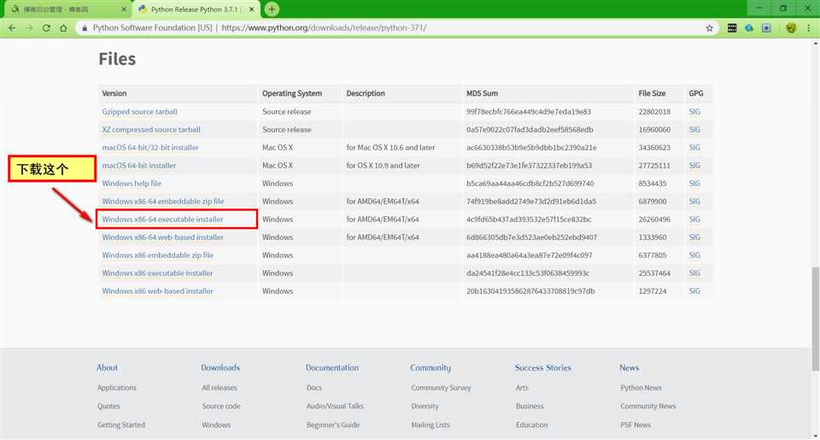Open SIG for Windows x86 web-based installer
This screenshot has height=440, width=820.
(x=694, y=291)
